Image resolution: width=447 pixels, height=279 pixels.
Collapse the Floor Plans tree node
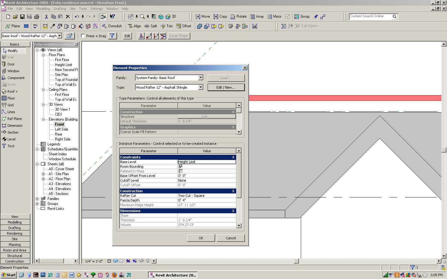point(43,55)
